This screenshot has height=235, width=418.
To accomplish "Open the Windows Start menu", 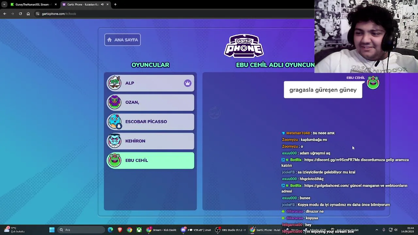I will click(52, 230).
